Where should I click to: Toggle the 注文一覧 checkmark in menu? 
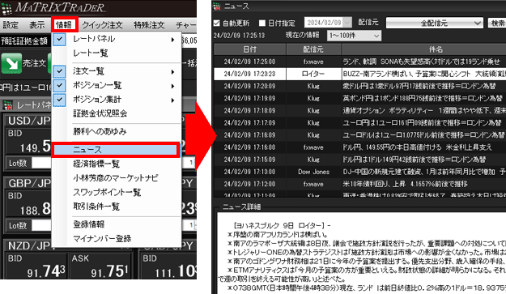coord(59,71)
